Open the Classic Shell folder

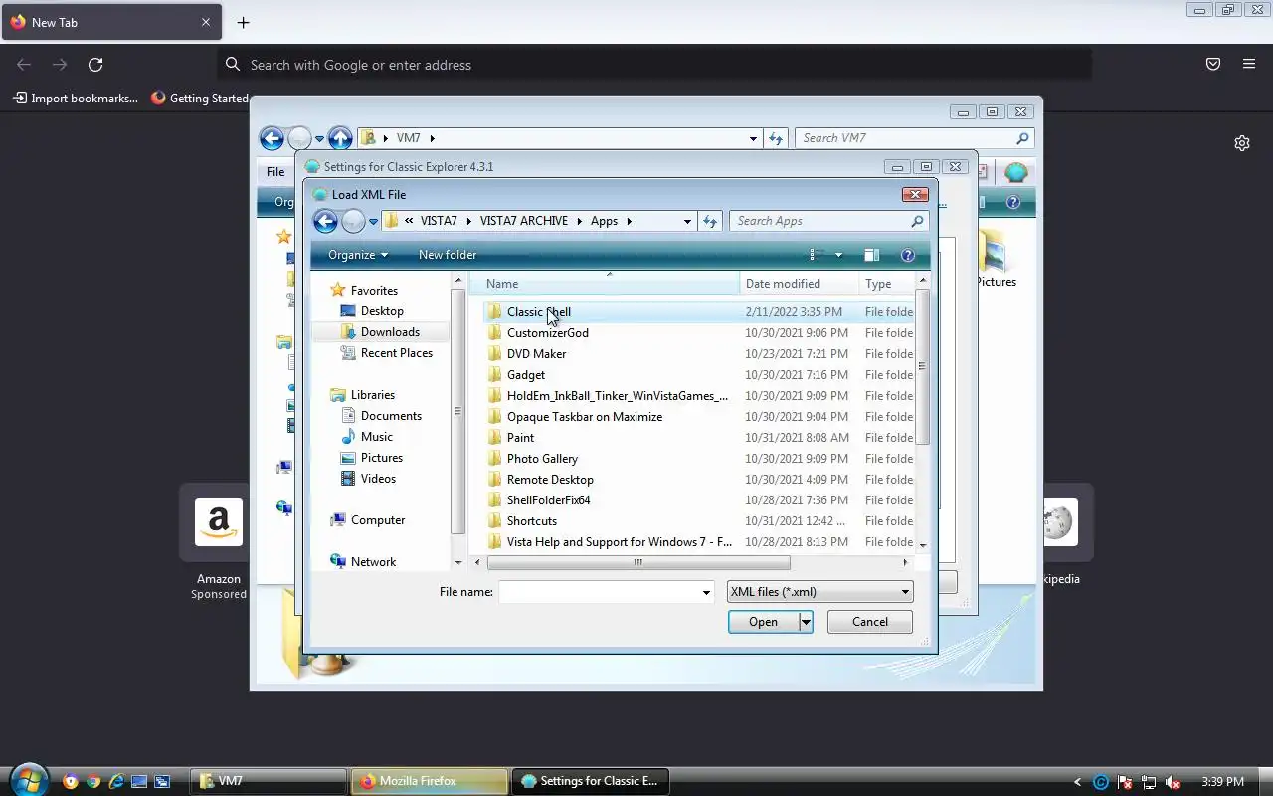(538, 311)
